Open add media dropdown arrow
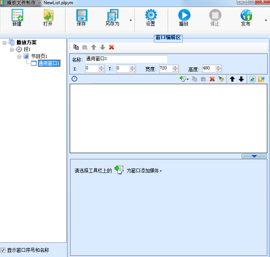This screenshot has height=257, width=270. pyautogui.click(x=188, y=79)
